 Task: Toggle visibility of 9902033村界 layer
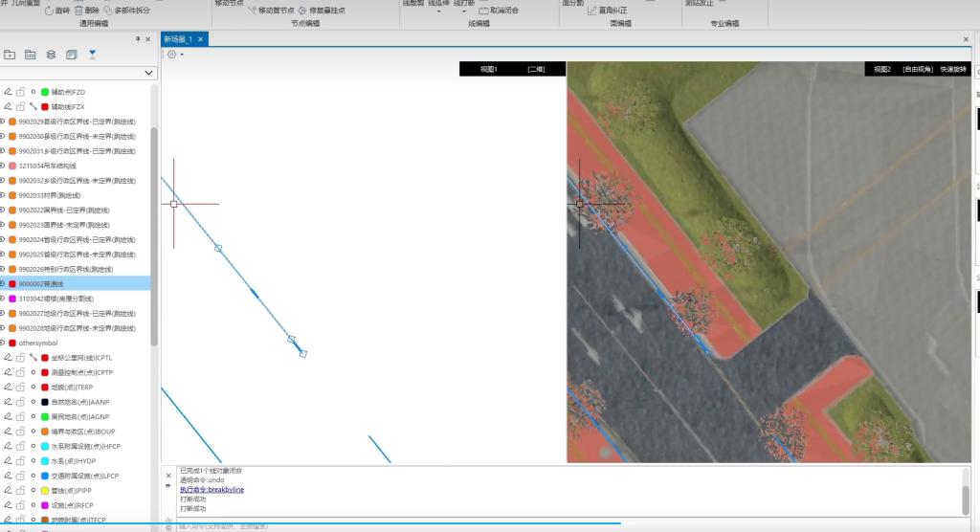click(x=2, y=195)
